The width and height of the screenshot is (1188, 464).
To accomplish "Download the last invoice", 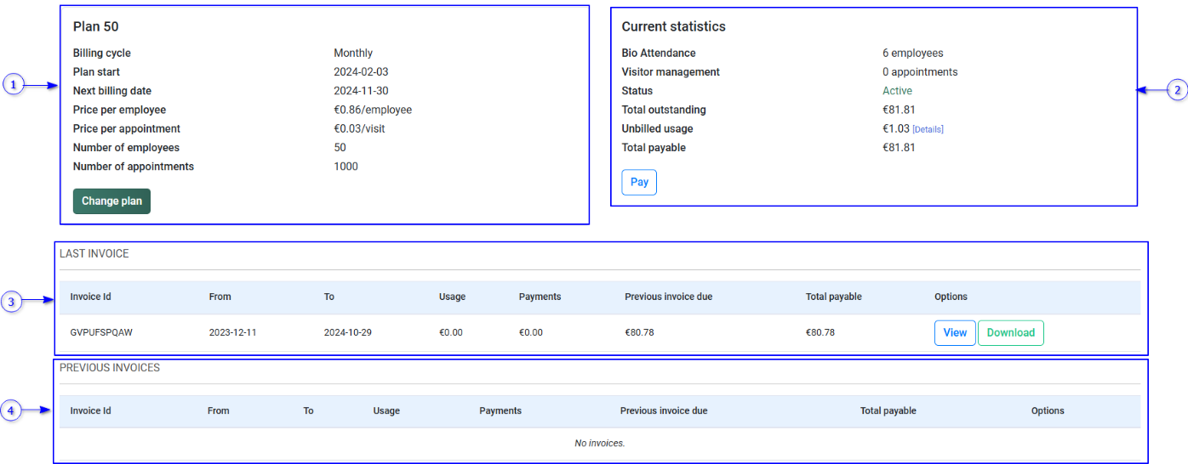I will click(1010, 333).
